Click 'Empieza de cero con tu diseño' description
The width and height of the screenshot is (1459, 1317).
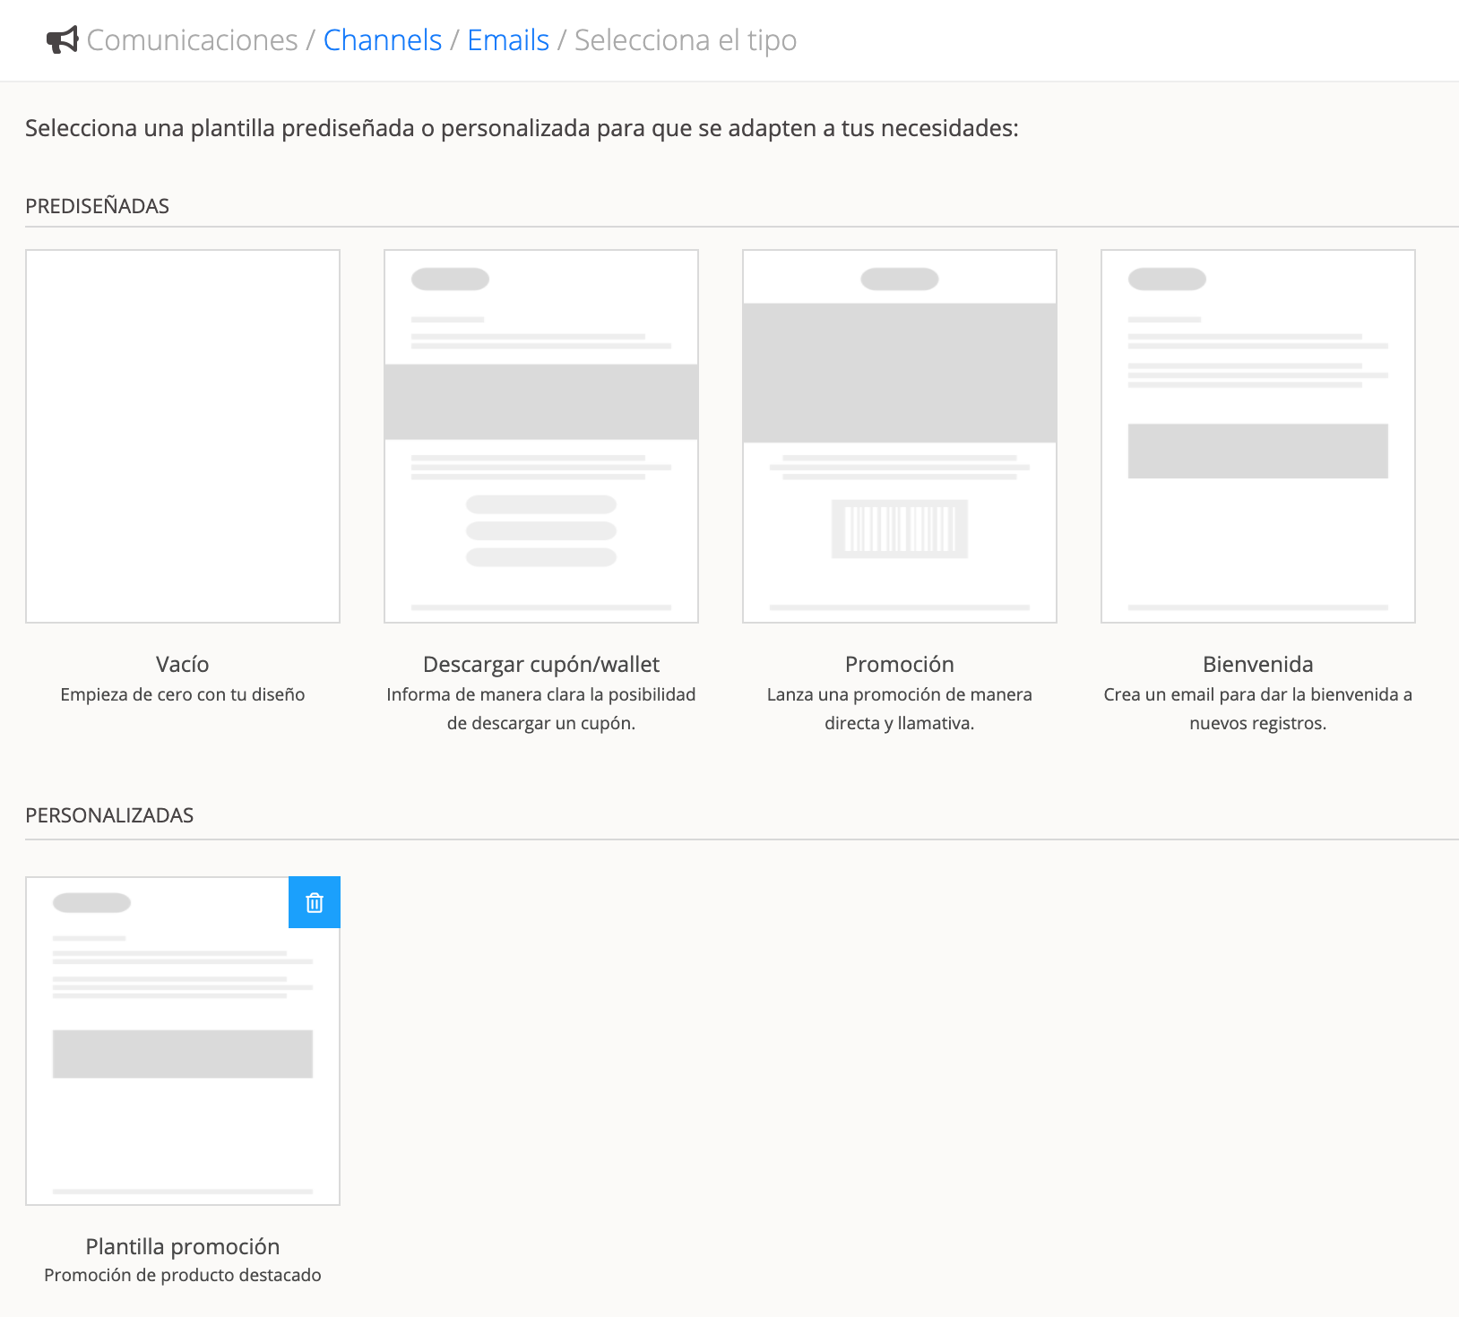[183, 694]
